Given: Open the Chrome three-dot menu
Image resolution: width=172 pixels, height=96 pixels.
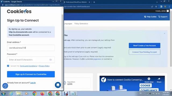Looking at the screenshot, I should [x=169, y=6].
